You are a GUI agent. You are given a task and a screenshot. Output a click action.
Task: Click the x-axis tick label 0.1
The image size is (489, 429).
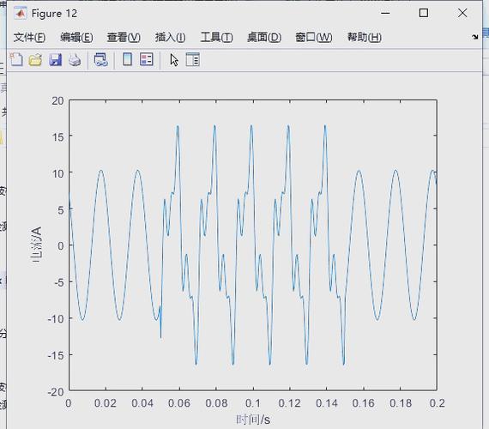[253, 403]
